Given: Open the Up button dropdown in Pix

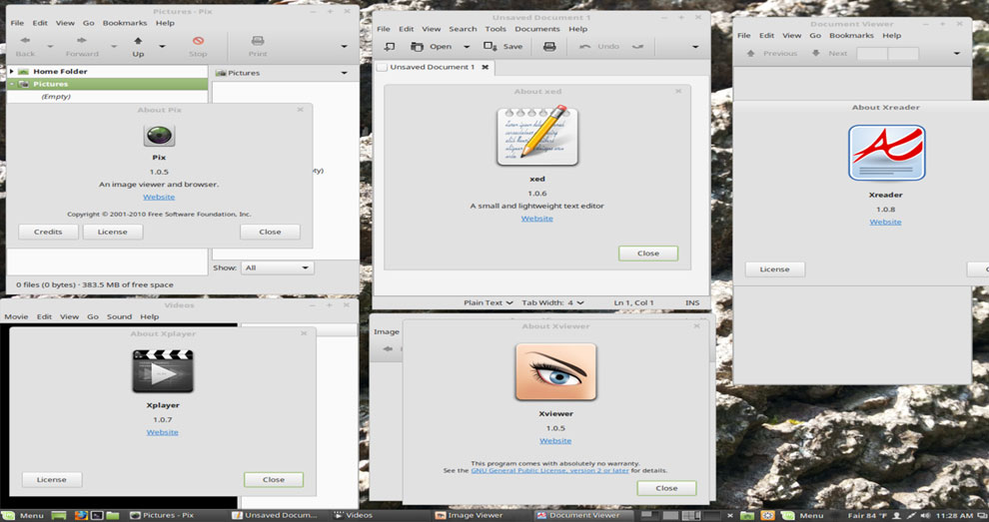Looking at the screenshot, I should pyautogui.click(x=162, y=46).
